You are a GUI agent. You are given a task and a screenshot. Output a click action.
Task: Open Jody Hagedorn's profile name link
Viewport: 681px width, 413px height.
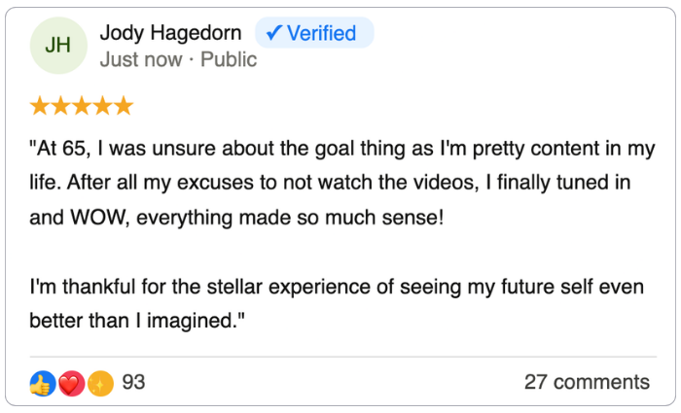(x=170, y=33)
